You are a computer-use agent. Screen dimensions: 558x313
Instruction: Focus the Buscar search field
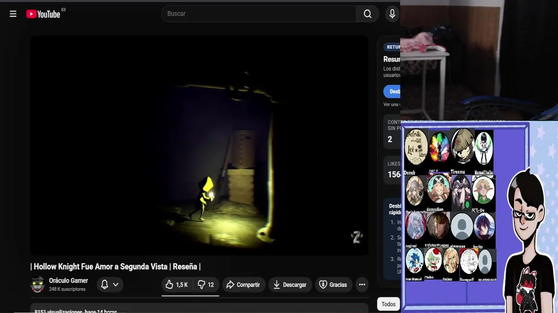click(x=259, y=14)
